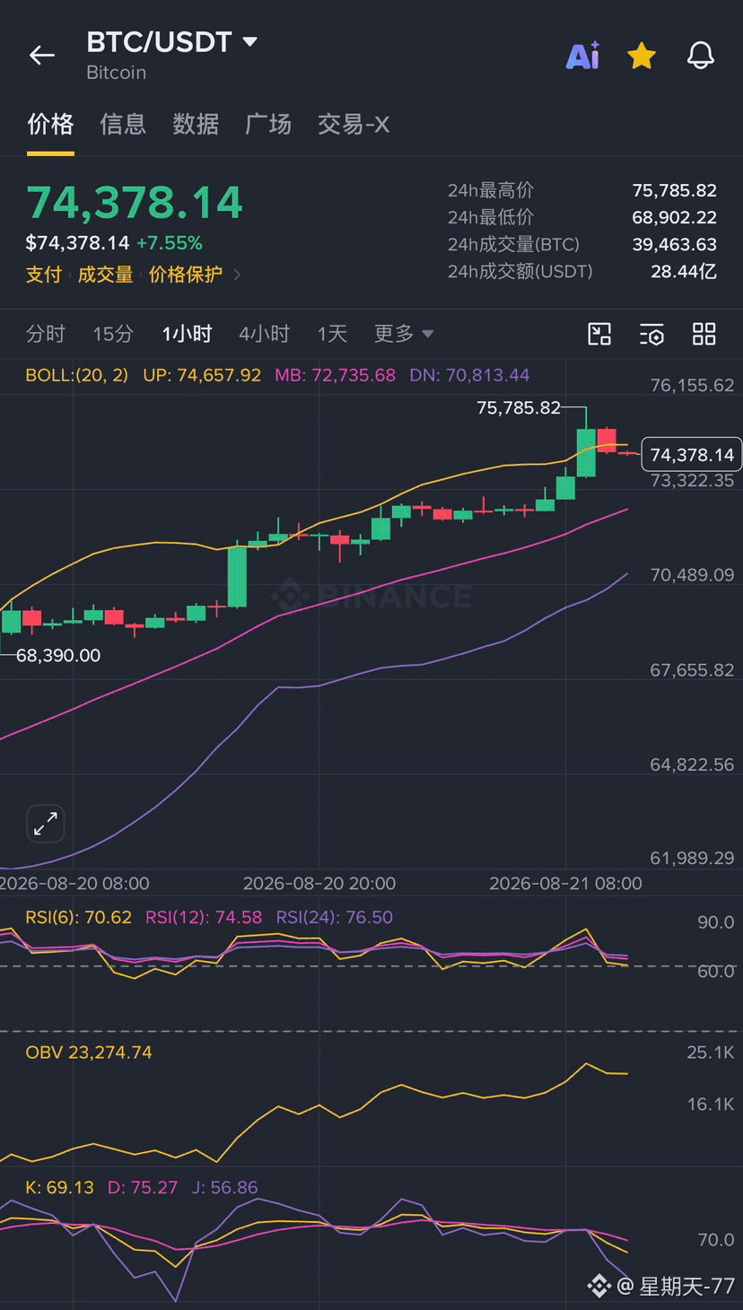
Task: Tap the 68,390.00 low price marker
Action: [58, 656]
